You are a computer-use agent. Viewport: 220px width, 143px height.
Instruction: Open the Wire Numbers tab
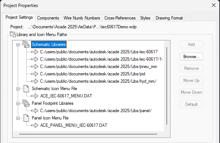click(x=82, y=18)
